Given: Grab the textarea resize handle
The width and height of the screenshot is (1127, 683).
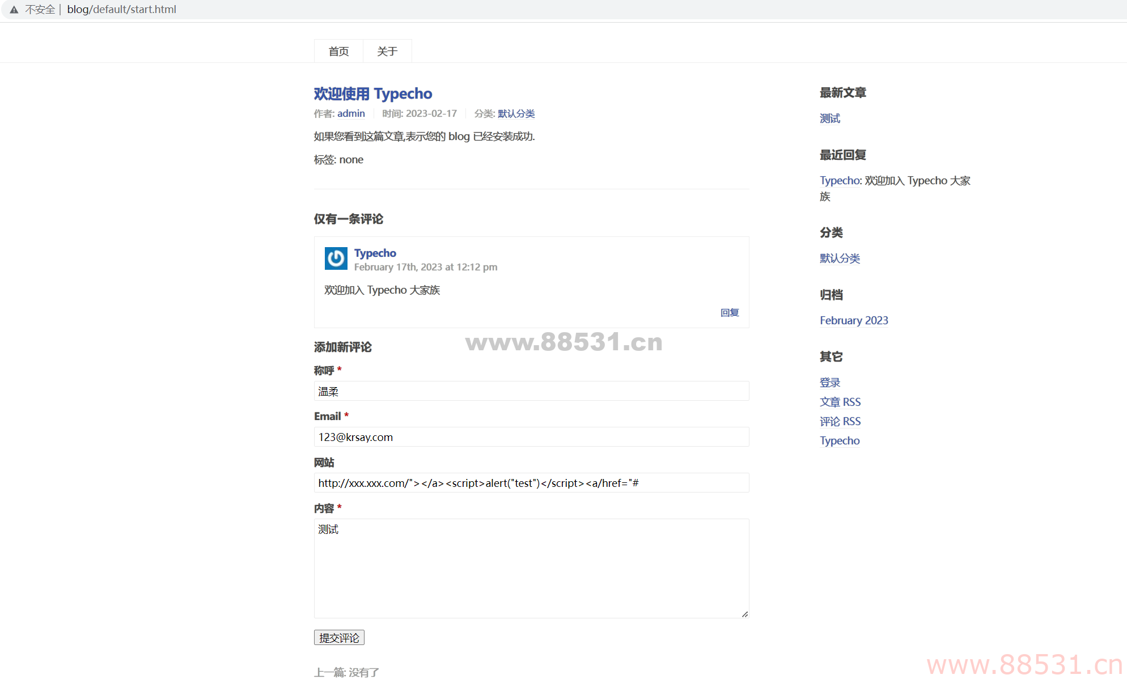Looking at the screenshot, I should (x=745, y=614).
